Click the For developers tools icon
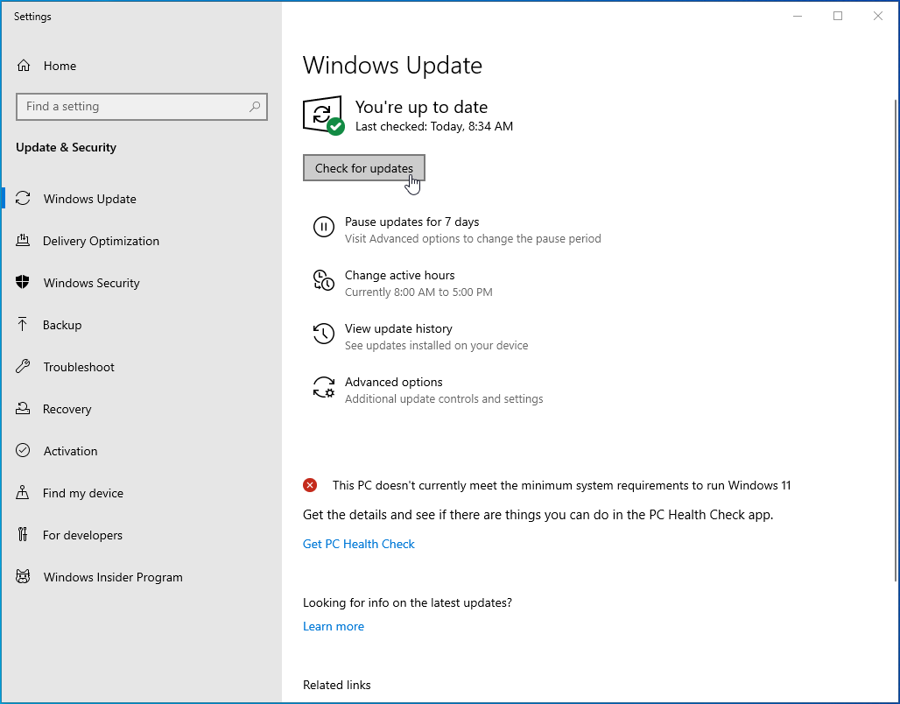900x704 pixels. click(x=23, y=535)
